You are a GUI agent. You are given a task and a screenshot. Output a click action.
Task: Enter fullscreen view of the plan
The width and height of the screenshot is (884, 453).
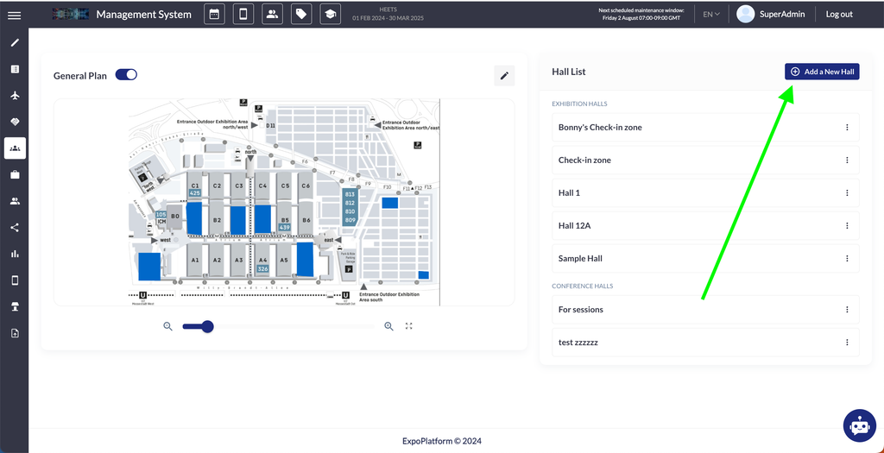[x=409, y=326]
